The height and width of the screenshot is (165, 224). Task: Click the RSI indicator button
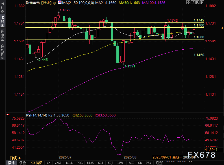point(131,163)
